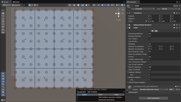Viewport: 181px width, 102px height.
Task: Click the material Edit... button
Action: pyautogui.click(x=171, y=90)
